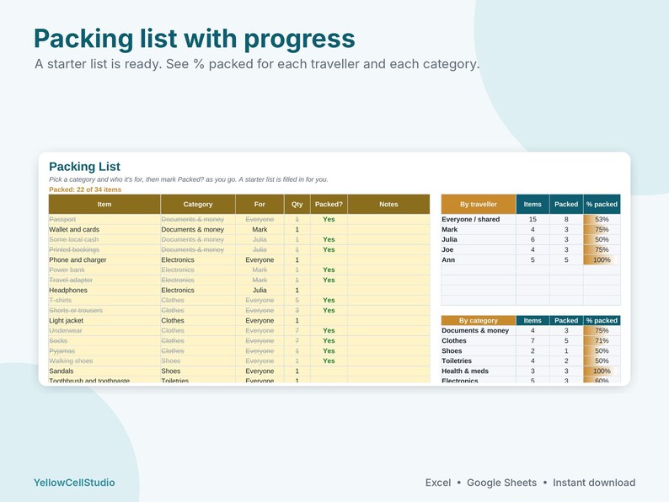669x502 pixels.
Task: Click the empty Packed? cell for Headphones
Action: [x=329, y=290]
